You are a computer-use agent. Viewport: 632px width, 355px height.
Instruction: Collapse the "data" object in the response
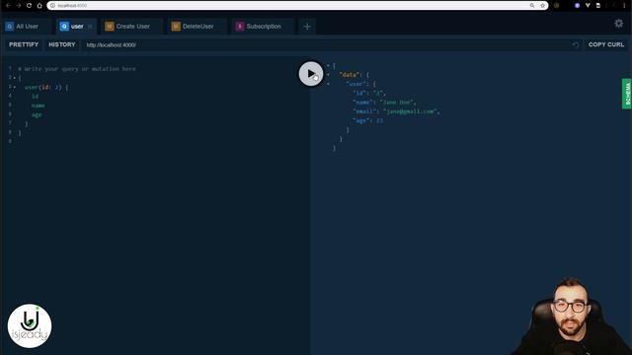328,75
